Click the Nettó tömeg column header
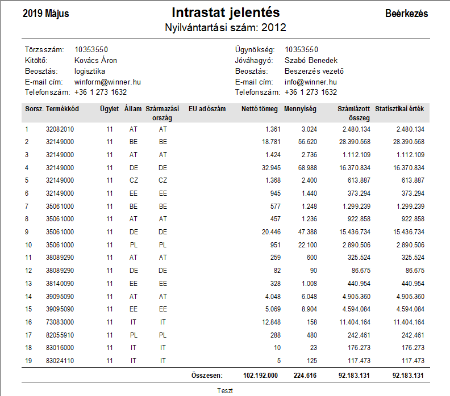Viewport: 450px width, 396px height. (x=260, y=109)
